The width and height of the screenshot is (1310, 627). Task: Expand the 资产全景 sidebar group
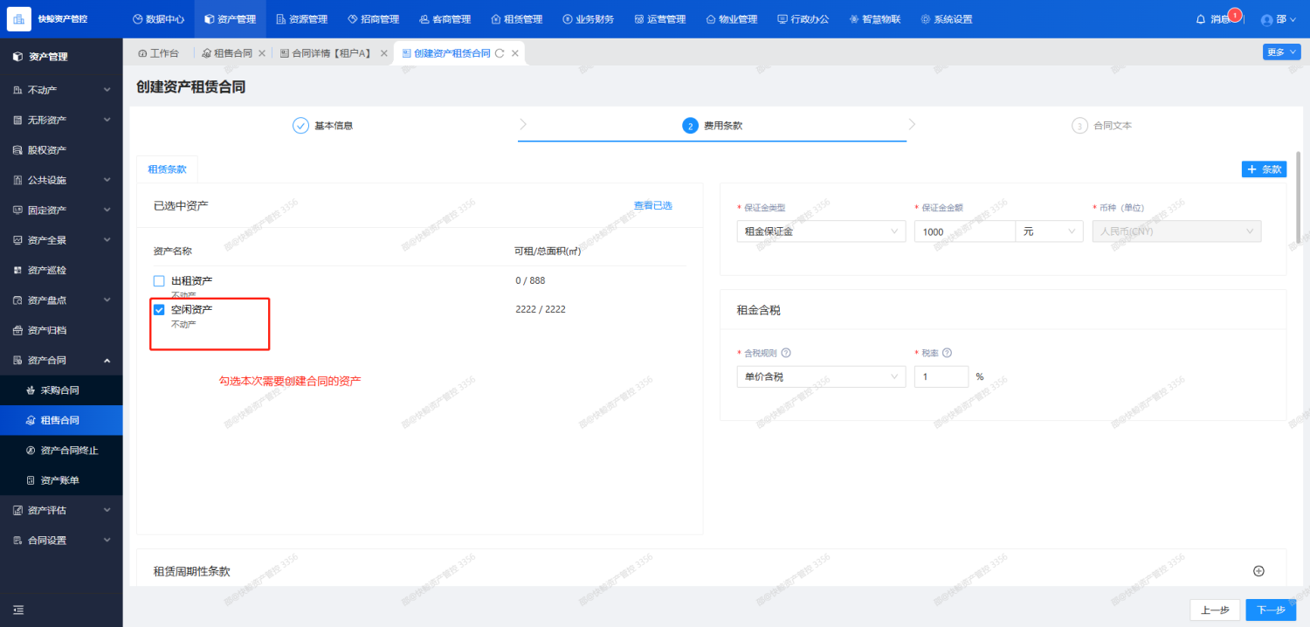(x=61, y=240)
